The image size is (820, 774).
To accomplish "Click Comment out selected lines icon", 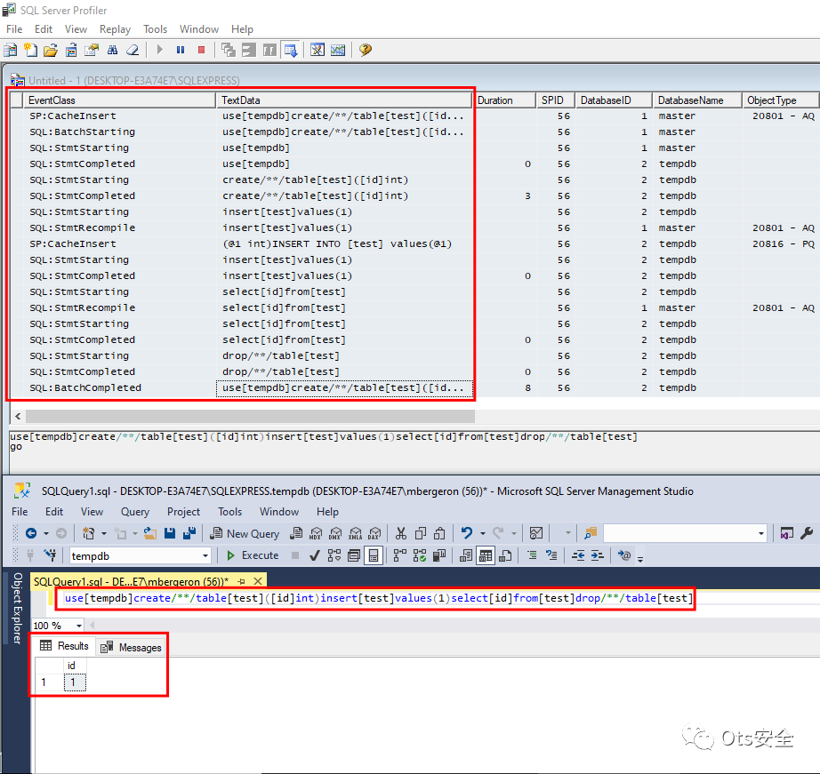I will (x=532, y=555).
